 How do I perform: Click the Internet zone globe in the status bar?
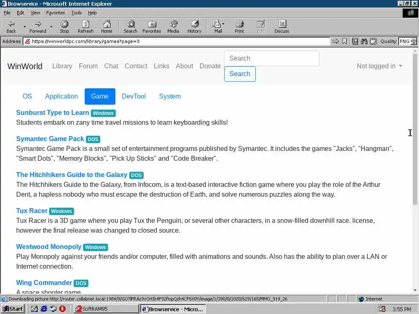[361, 299]
